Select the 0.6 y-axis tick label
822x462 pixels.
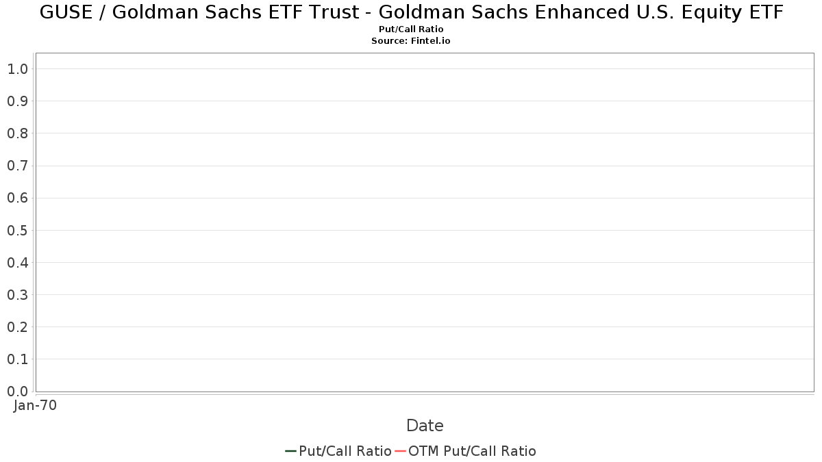(17, 198)
